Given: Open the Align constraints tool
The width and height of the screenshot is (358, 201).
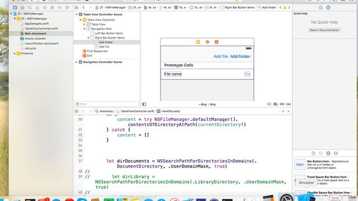Looking at the screenshot, I should [x=276, y=104].
